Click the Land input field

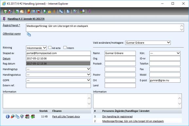(120, 85)
